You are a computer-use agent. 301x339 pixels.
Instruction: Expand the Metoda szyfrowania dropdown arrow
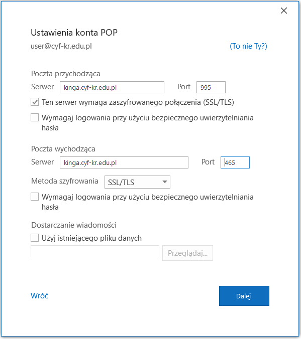(x=165, y=182)
